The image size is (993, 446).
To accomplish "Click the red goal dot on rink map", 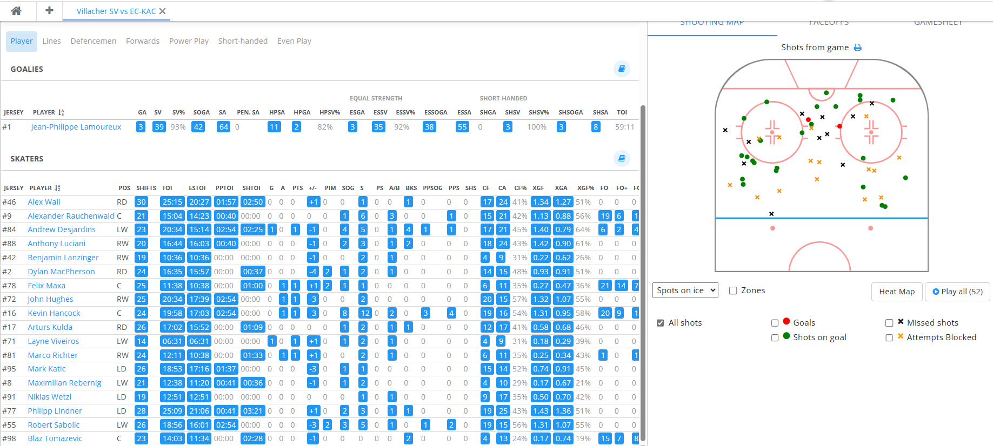I will (808, 120).
